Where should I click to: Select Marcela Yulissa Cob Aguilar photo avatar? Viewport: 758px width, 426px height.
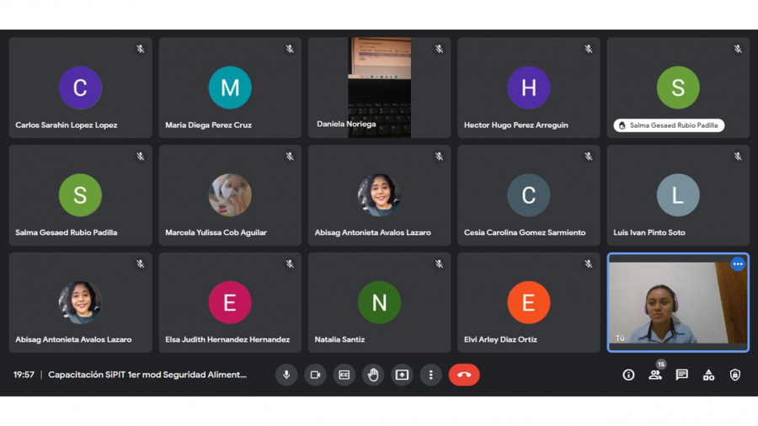[230, 195]
